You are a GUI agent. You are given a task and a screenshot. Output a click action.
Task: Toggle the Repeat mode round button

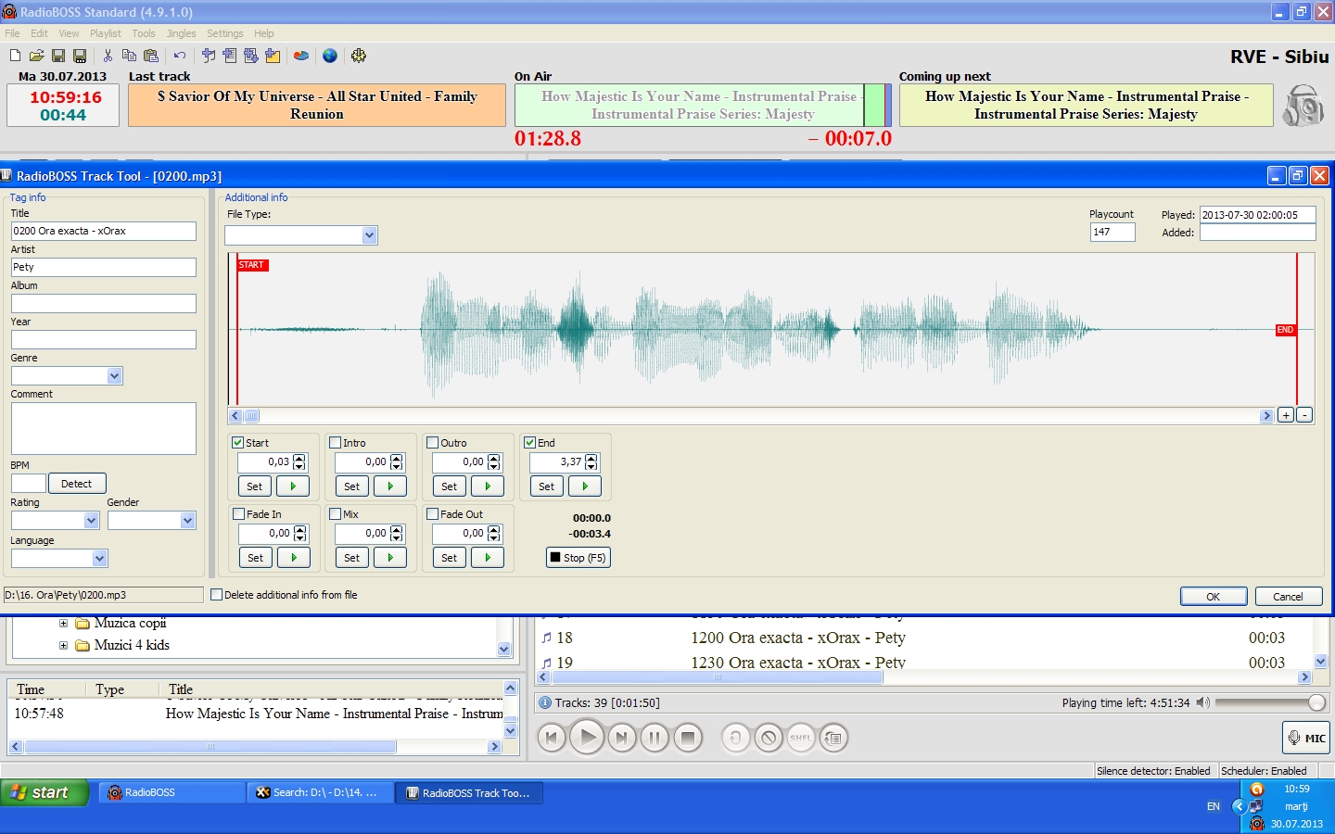tap(735, 738)
